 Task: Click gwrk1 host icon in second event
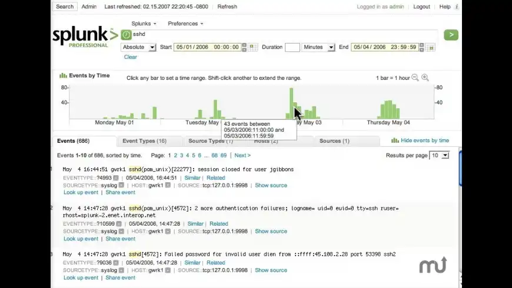click(x=168, y=231)
